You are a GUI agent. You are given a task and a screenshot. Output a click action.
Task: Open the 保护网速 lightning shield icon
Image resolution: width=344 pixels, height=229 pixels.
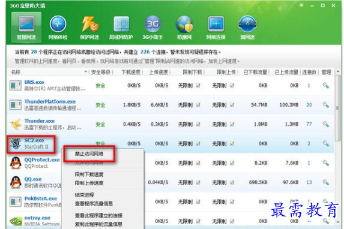point(89,27)
